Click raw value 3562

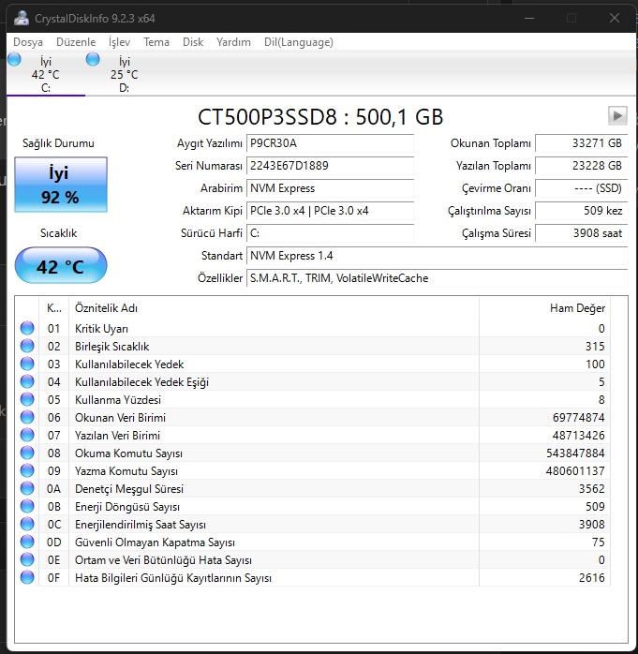pyautogui.click(x=592, y=489)
